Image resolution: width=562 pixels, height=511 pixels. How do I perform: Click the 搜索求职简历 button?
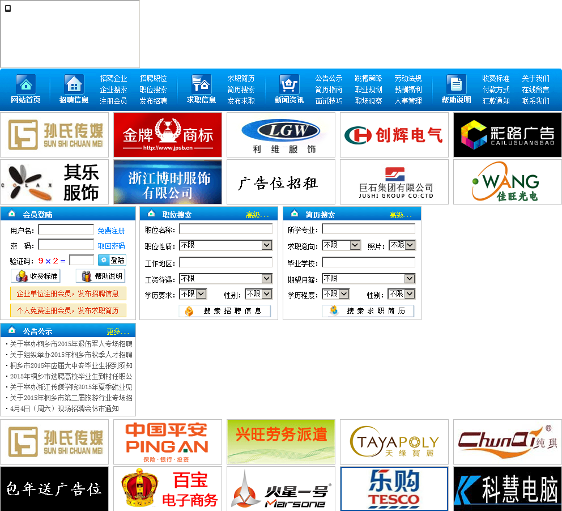(368, 310)
